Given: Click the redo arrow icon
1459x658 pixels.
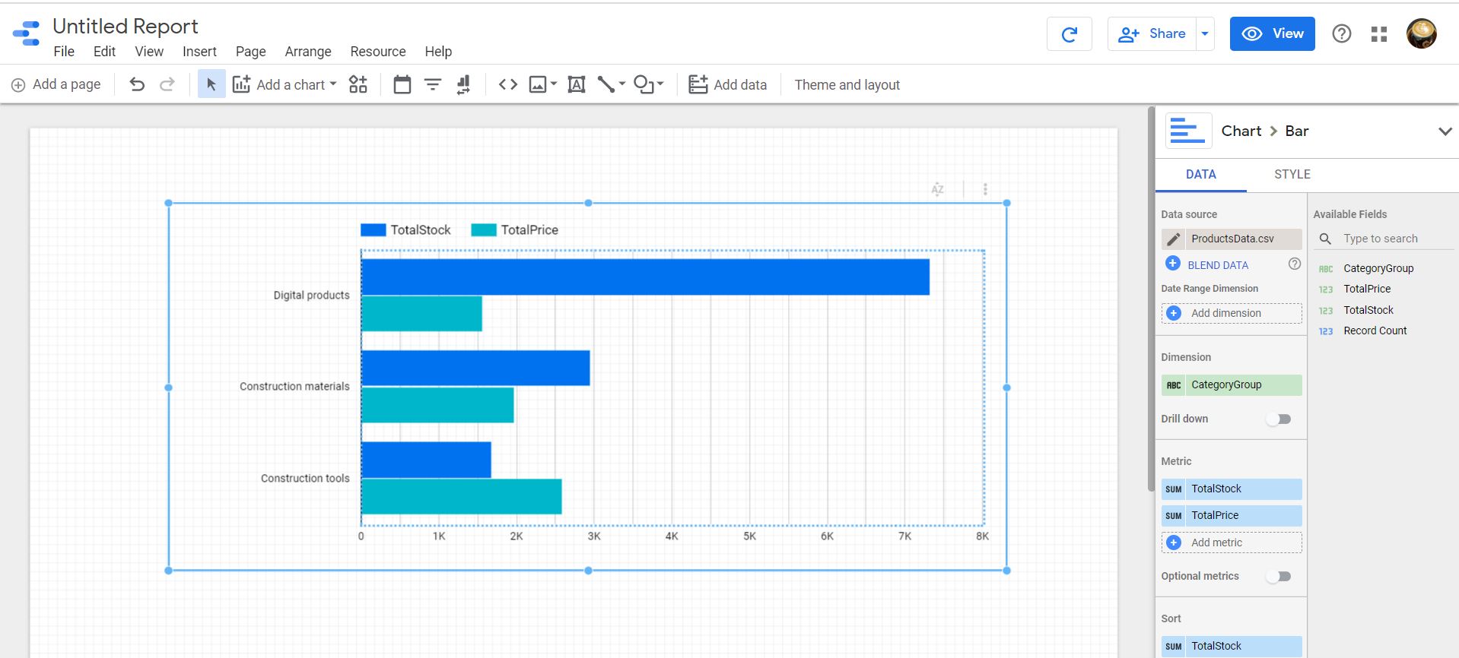Looking at the screenshot, I should point(167,84).
